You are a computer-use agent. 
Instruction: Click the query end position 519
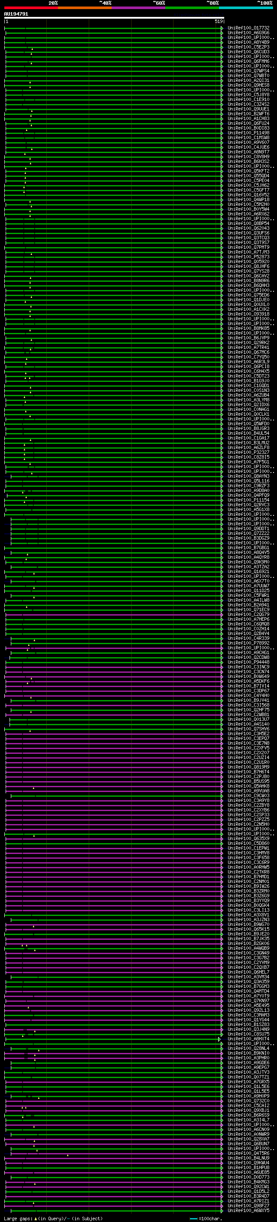pos(218,21)
